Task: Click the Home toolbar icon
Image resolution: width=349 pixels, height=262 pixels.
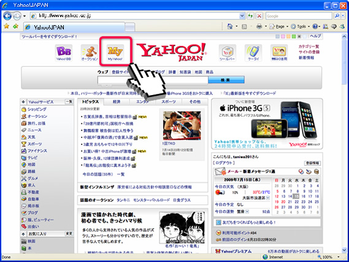Action: (230, 26)
